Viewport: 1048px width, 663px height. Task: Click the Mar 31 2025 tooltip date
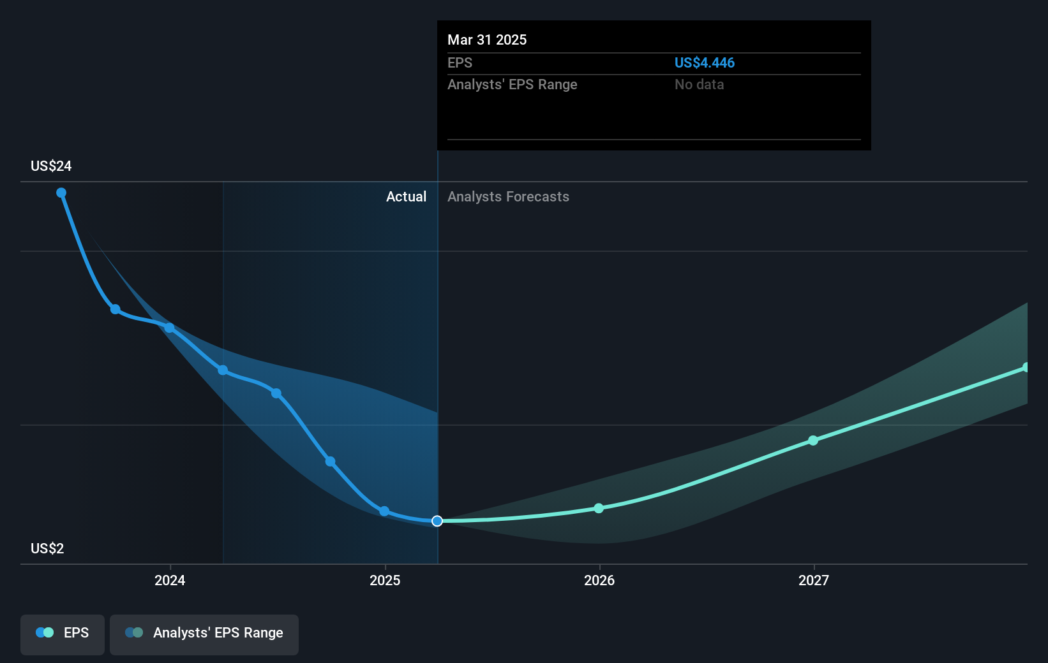click(487, 40)
